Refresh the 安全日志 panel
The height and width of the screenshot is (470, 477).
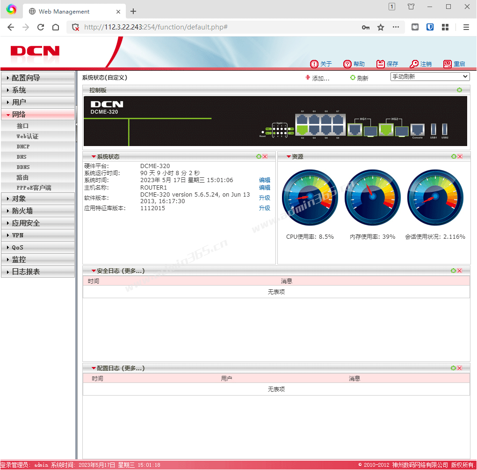click(453, 271)
